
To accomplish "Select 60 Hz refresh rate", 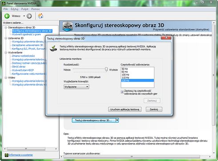I will click(x=137, y=72).
